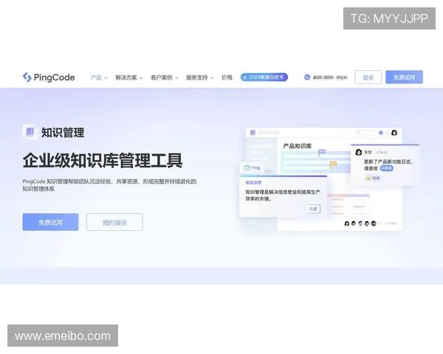
Task: Open the 客户案例 navigation menu
Action: coord(161,77)
